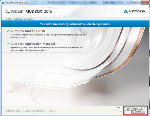Click the "Autodesk Mudbox 2016" window title text
Viewport: 150px width, 116px height.
[x=17, y=3]
